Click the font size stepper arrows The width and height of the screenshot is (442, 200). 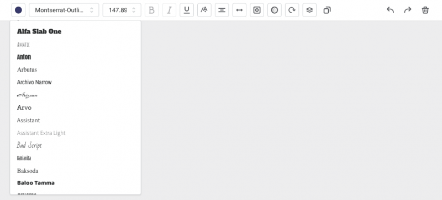click(x=134, y=10)
